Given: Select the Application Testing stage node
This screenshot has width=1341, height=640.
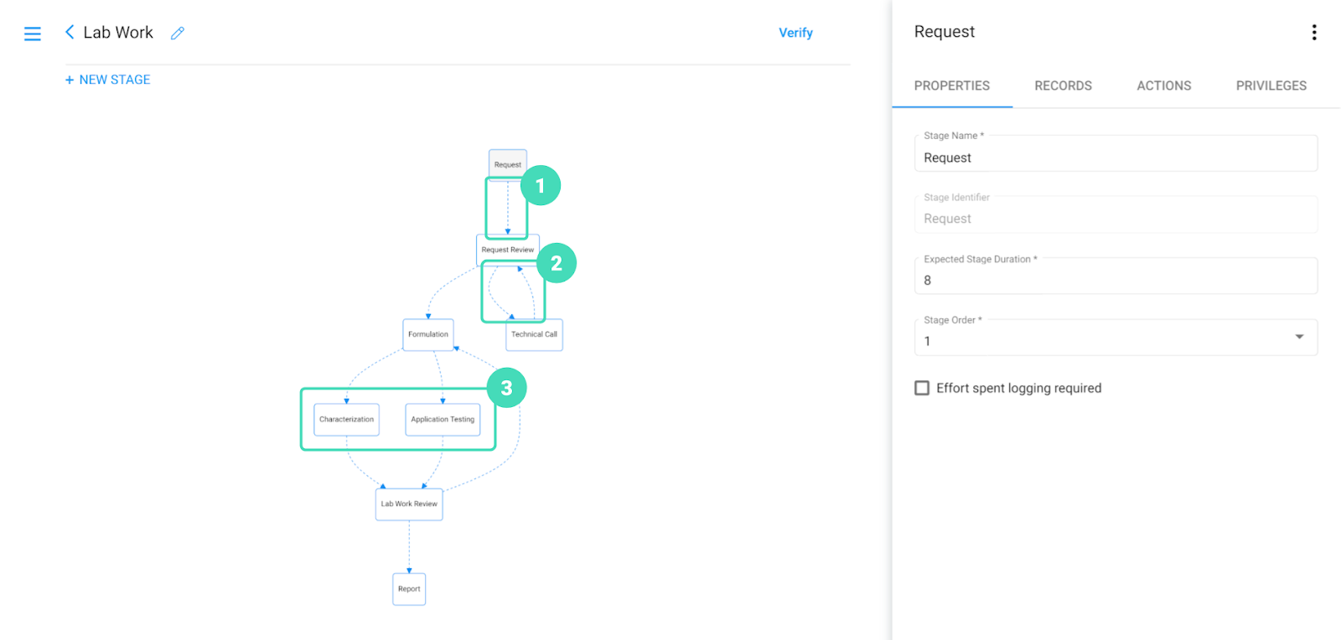Looking at the screenshot, I should coord(443,420).
